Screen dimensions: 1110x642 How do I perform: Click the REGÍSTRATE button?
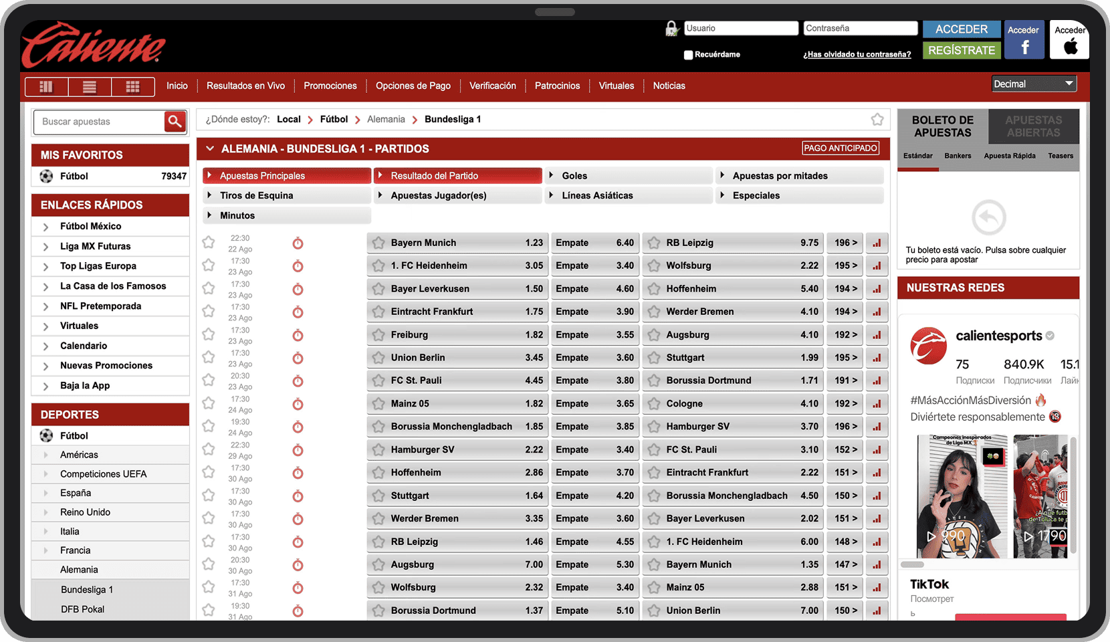point(962,50)
